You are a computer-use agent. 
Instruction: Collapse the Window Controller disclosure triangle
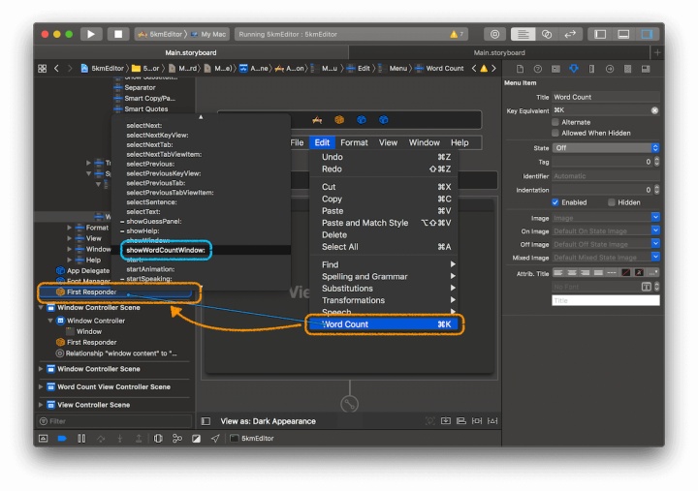50,321
